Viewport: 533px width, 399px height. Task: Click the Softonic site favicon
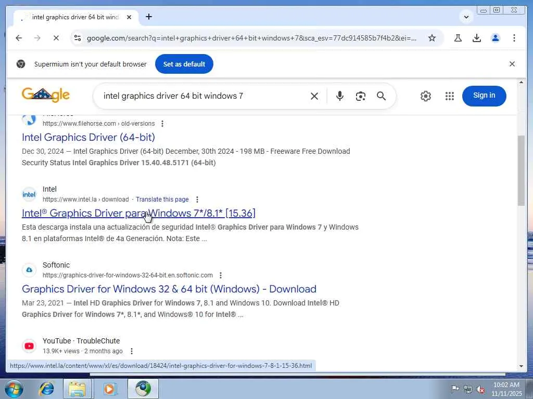coord(29,270)
